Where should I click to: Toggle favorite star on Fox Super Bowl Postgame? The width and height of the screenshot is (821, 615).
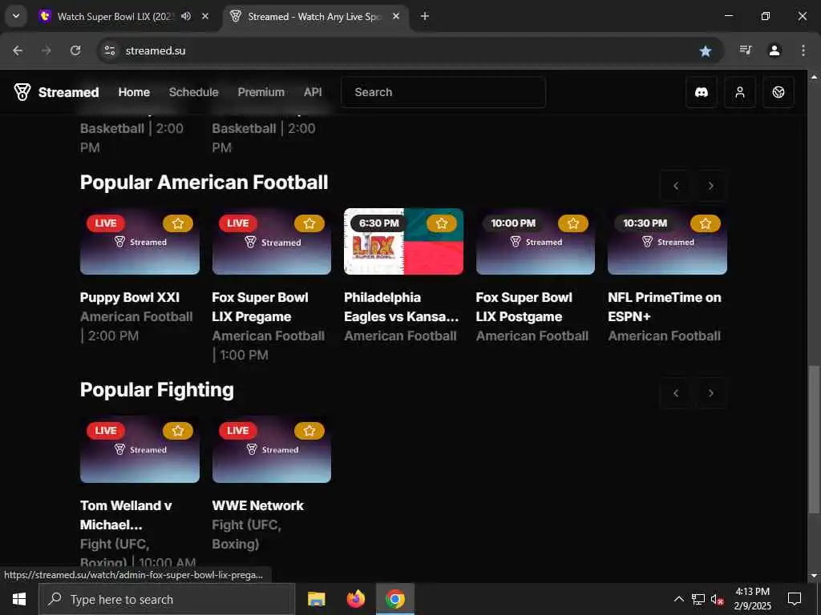coord(573,223)
